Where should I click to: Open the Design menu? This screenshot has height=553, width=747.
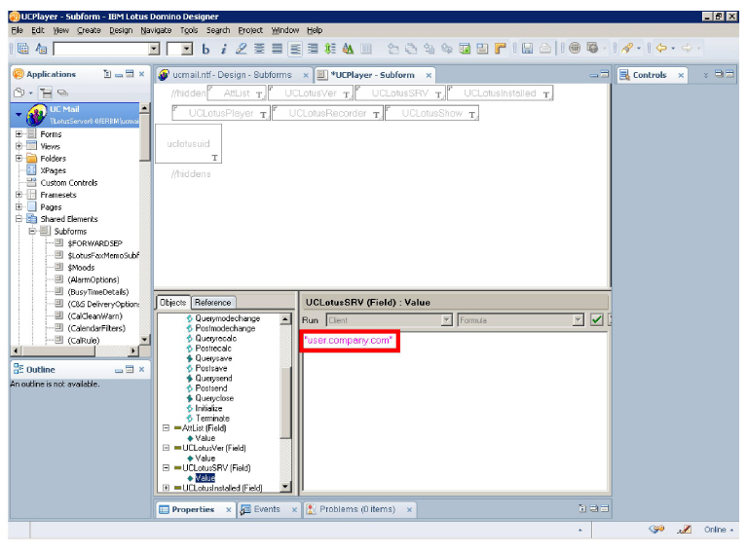click(121, 30)
